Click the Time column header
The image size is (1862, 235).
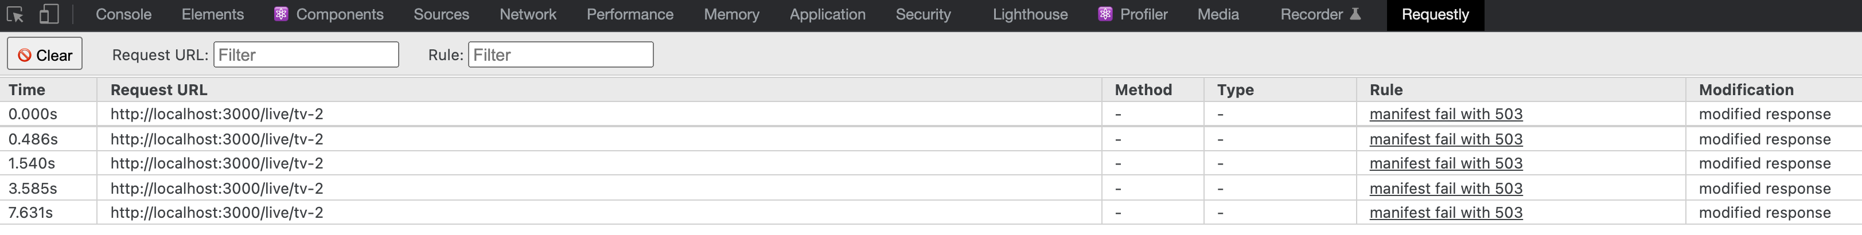28,89
